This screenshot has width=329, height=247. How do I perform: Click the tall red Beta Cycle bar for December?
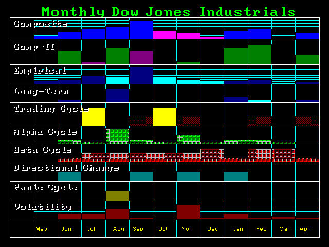pos(212,155)
